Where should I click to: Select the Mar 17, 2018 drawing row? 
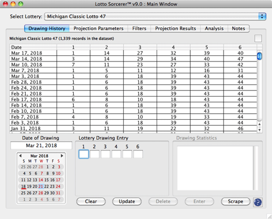133,53
